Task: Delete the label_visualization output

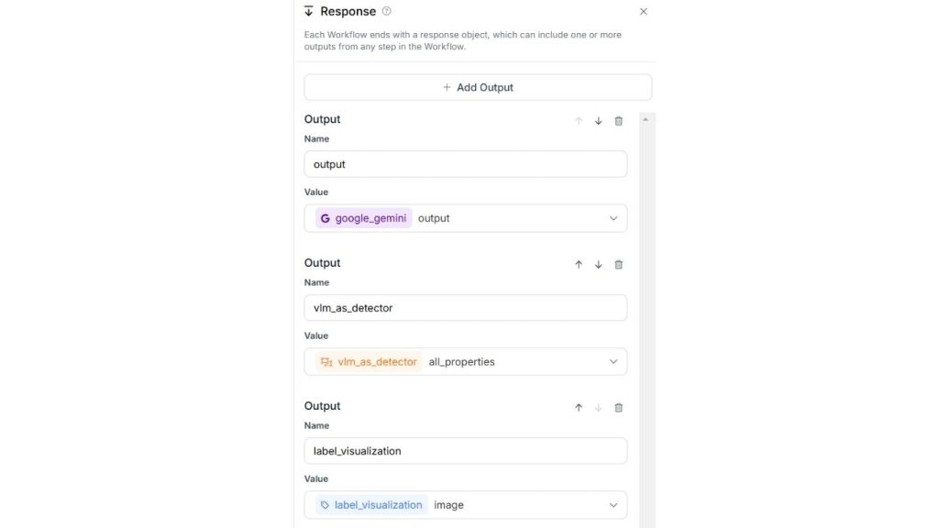Action: (x=619, y=408)
